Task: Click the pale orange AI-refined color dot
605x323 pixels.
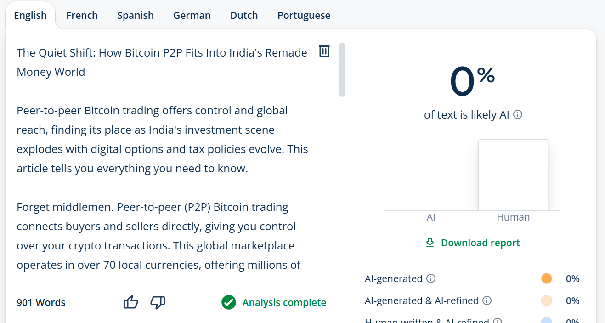Action: click(x=546, y=300)
